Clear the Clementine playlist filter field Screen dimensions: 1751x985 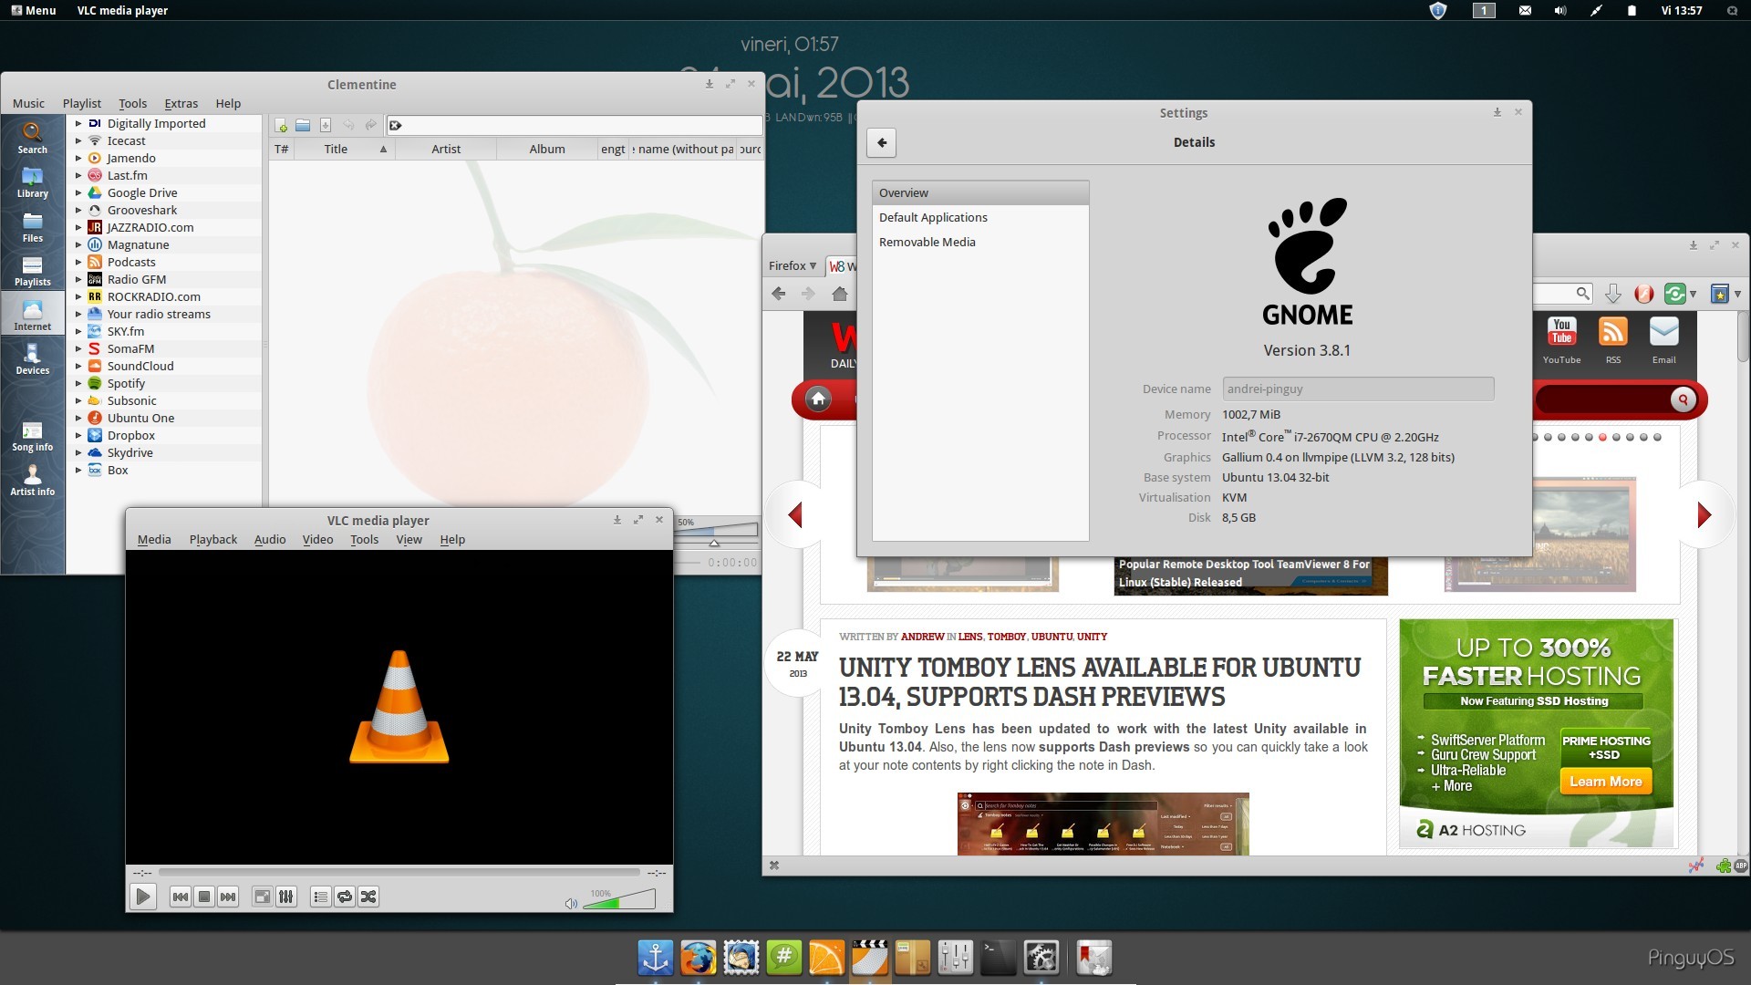(x=396, y=125)
